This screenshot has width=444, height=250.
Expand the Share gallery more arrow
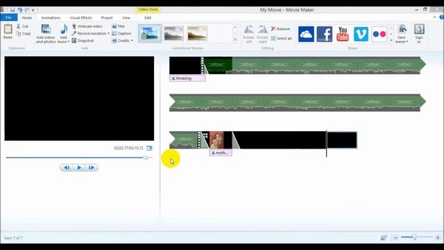(x=391, y=40)
